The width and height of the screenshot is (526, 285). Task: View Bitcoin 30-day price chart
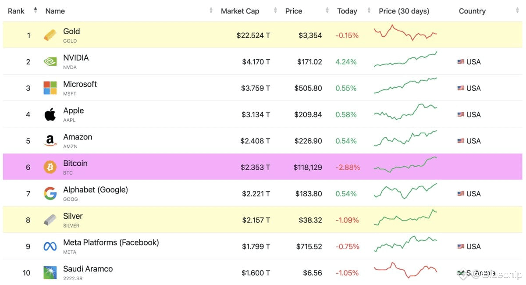pos(405,164)
